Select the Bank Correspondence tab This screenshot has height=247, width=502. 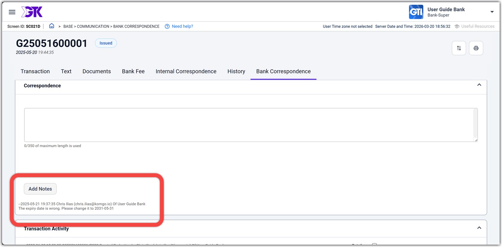coord(284,71)
